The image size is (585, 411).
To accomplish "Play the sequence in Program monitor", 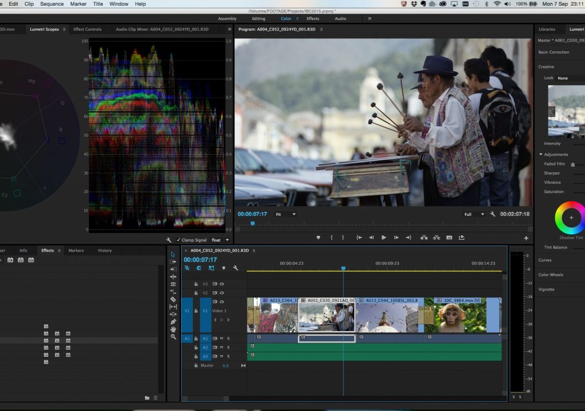I will (x=383, y=237).
